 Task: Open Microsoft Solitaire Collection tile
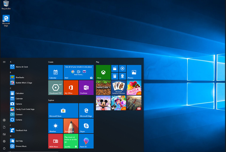119,88
